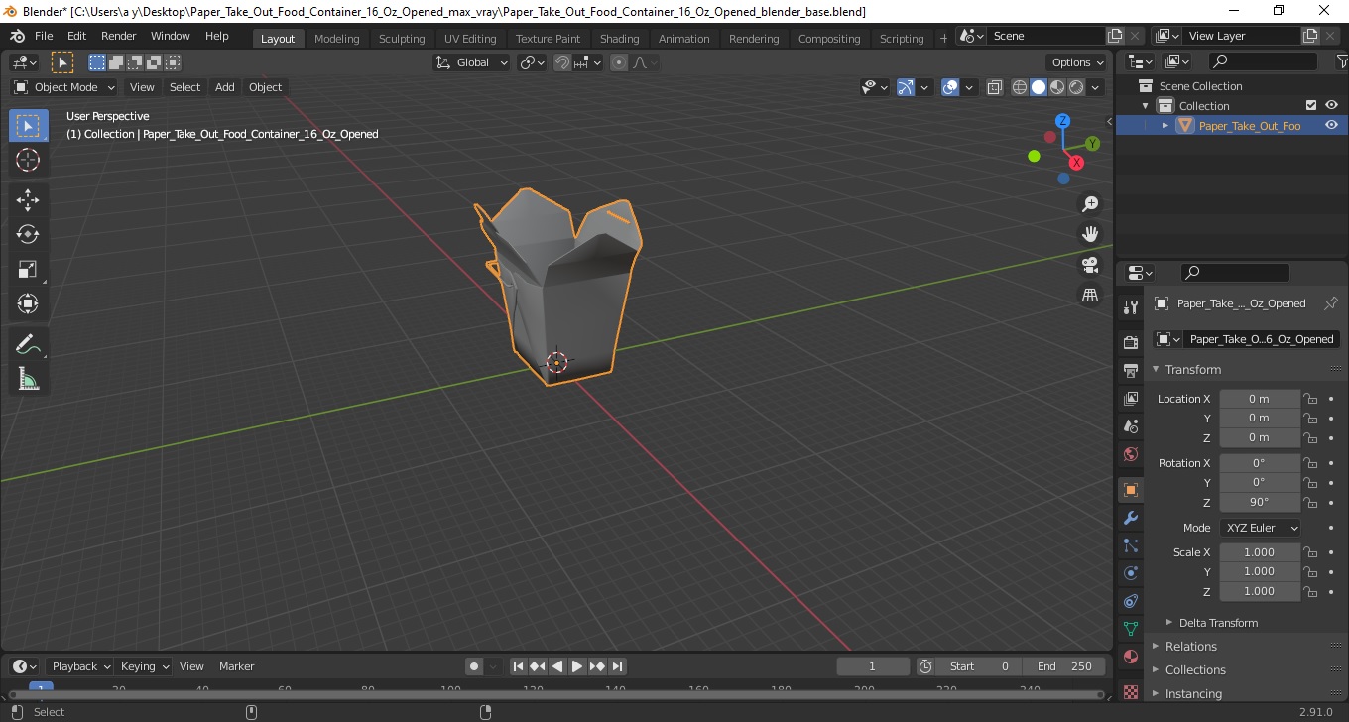The height and width of the screenshot is (722, 1349).
Task: Toggle lock on Location X
Action: (1310, 399)
